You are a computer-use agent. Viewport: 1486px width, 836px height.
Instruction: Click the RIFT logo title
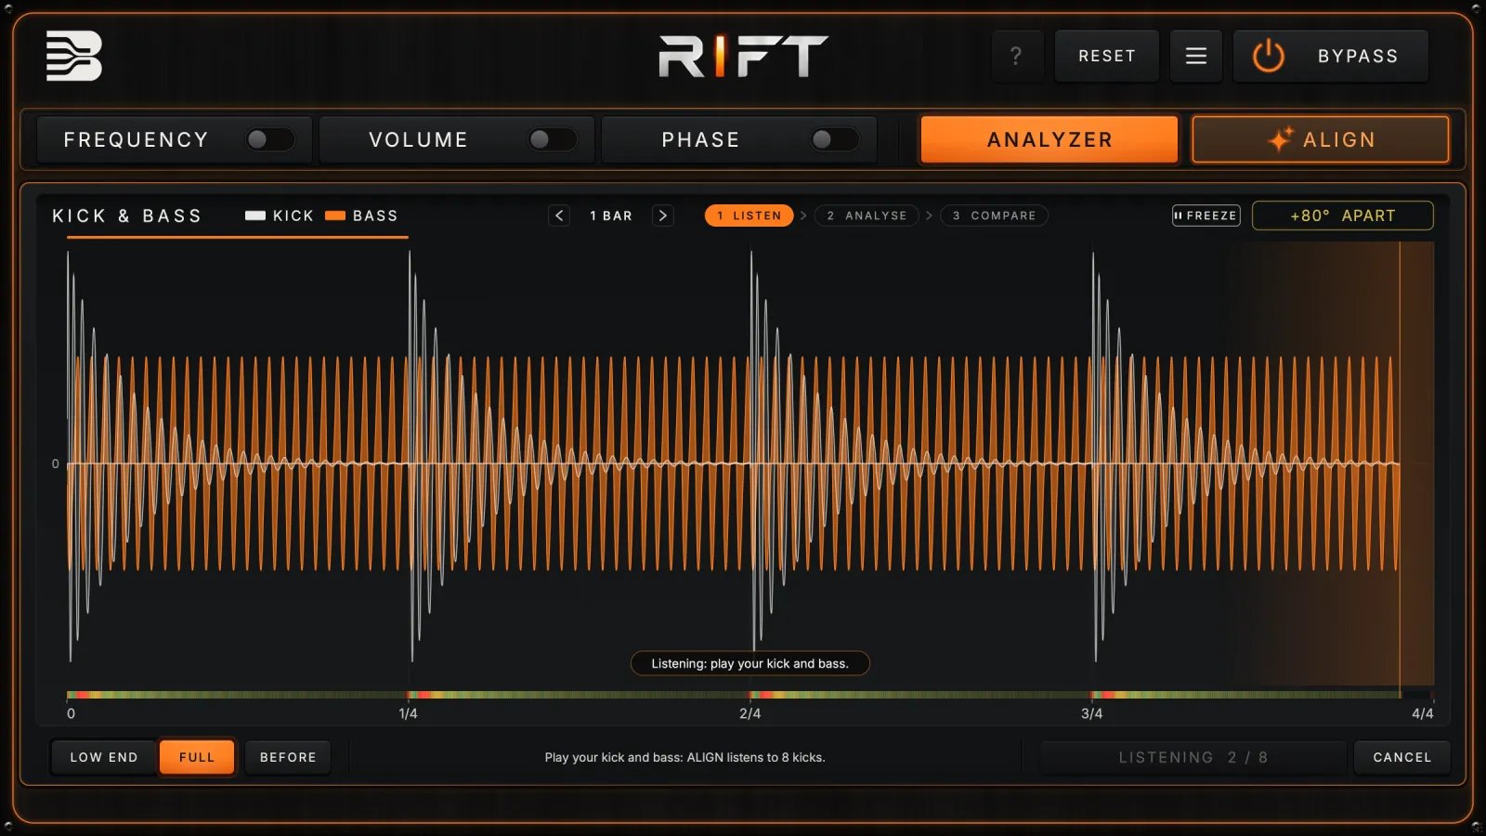coord(743,56)
